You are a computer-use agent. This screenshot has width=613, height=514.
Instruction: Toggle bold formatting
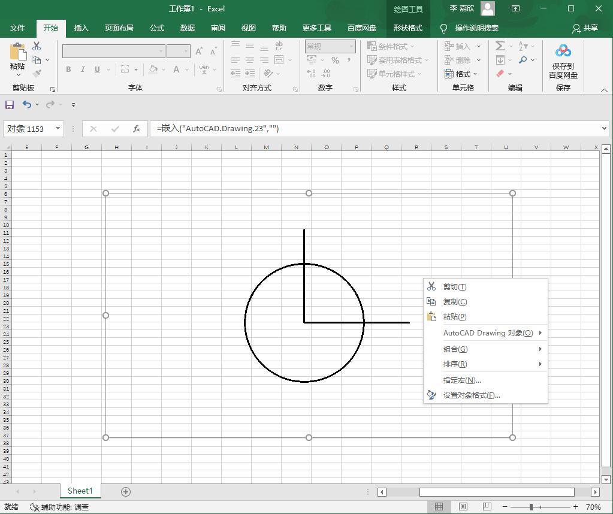coord(68,70)
